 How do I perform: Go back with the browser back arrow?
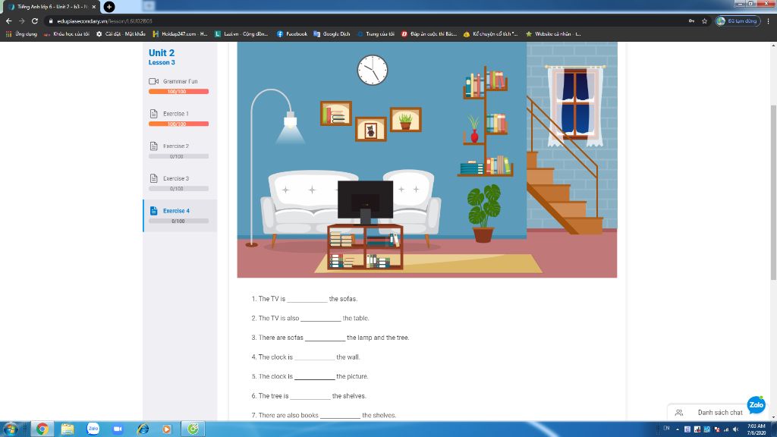coord(8,20)
